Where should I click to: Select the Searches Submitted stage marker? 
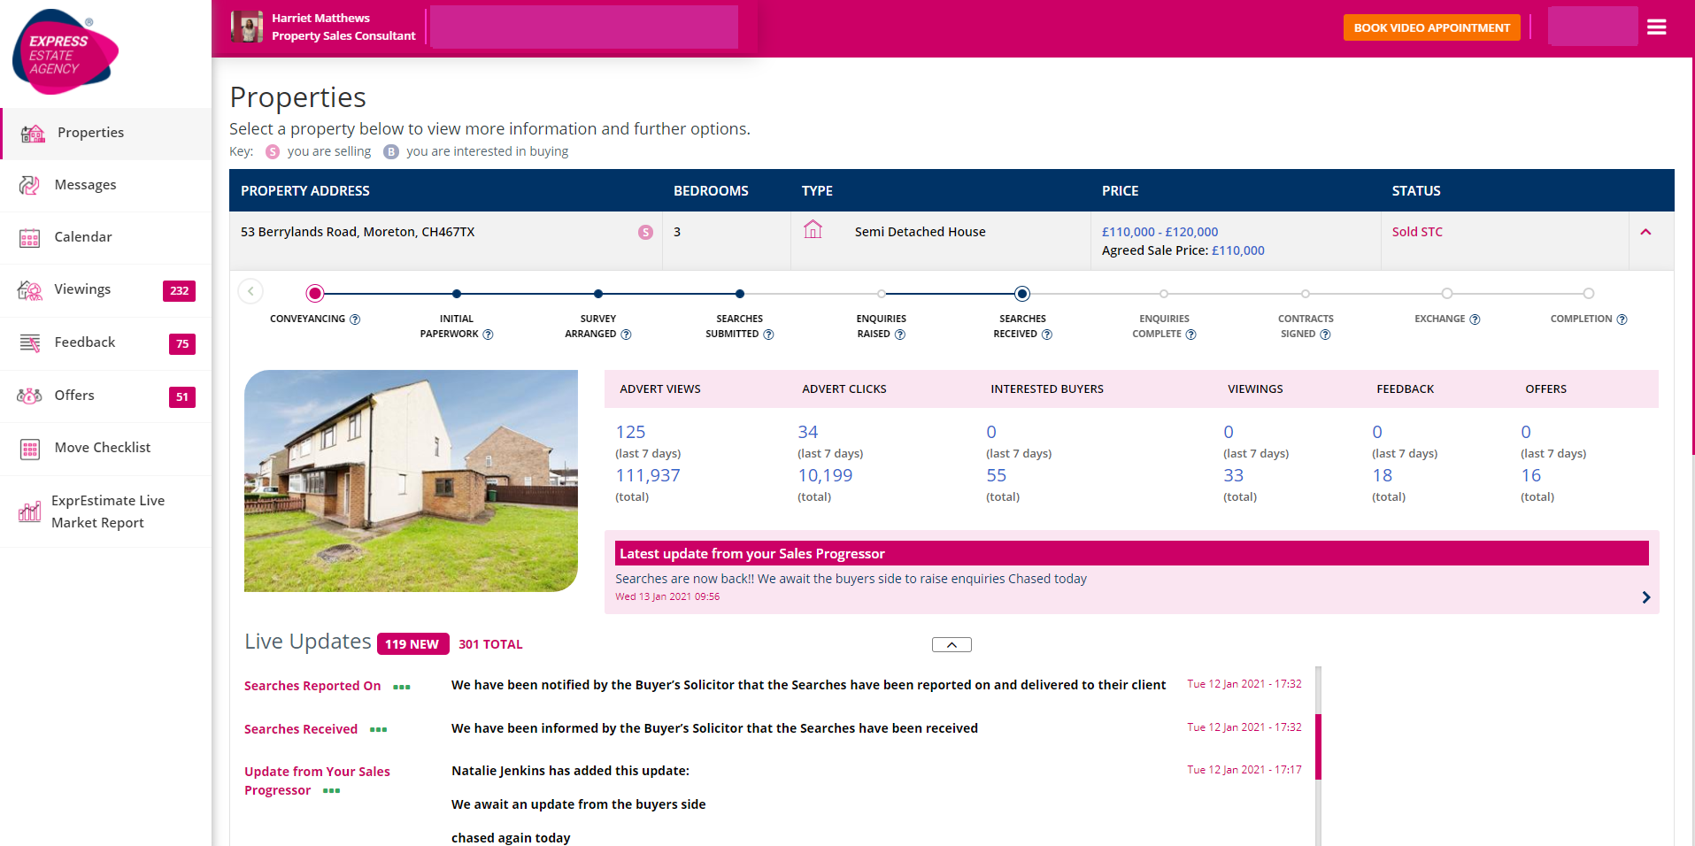click(x=740, y=294)
